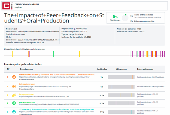Image resolution: width=170 pixels, height=115 pixels.
Task: Open the www.celt.iastate.edu source link
Action: click(x=30, y=74)
